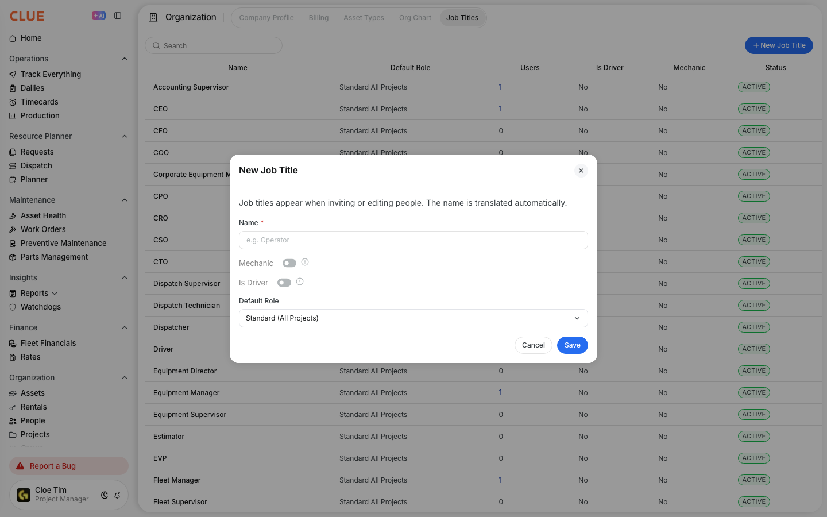The height and width of the screenshot is (517, 827).
Task: Expand the Reports submenu
Action: pyautogui.click(x=55, y=294)
